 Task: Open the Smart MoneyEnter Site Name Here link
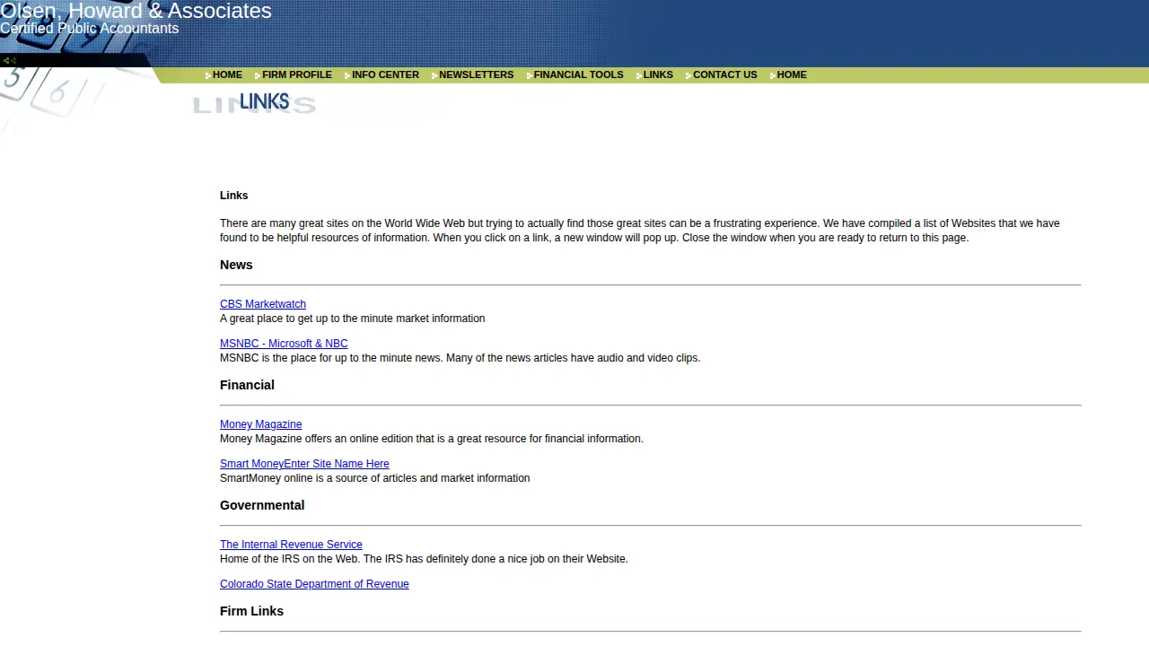tap(304, 464)
